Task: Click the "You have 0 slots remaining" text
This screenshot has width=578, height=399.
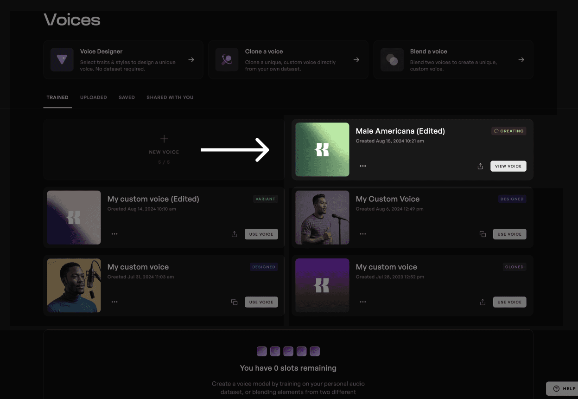Action: click(x=288, y=368)
